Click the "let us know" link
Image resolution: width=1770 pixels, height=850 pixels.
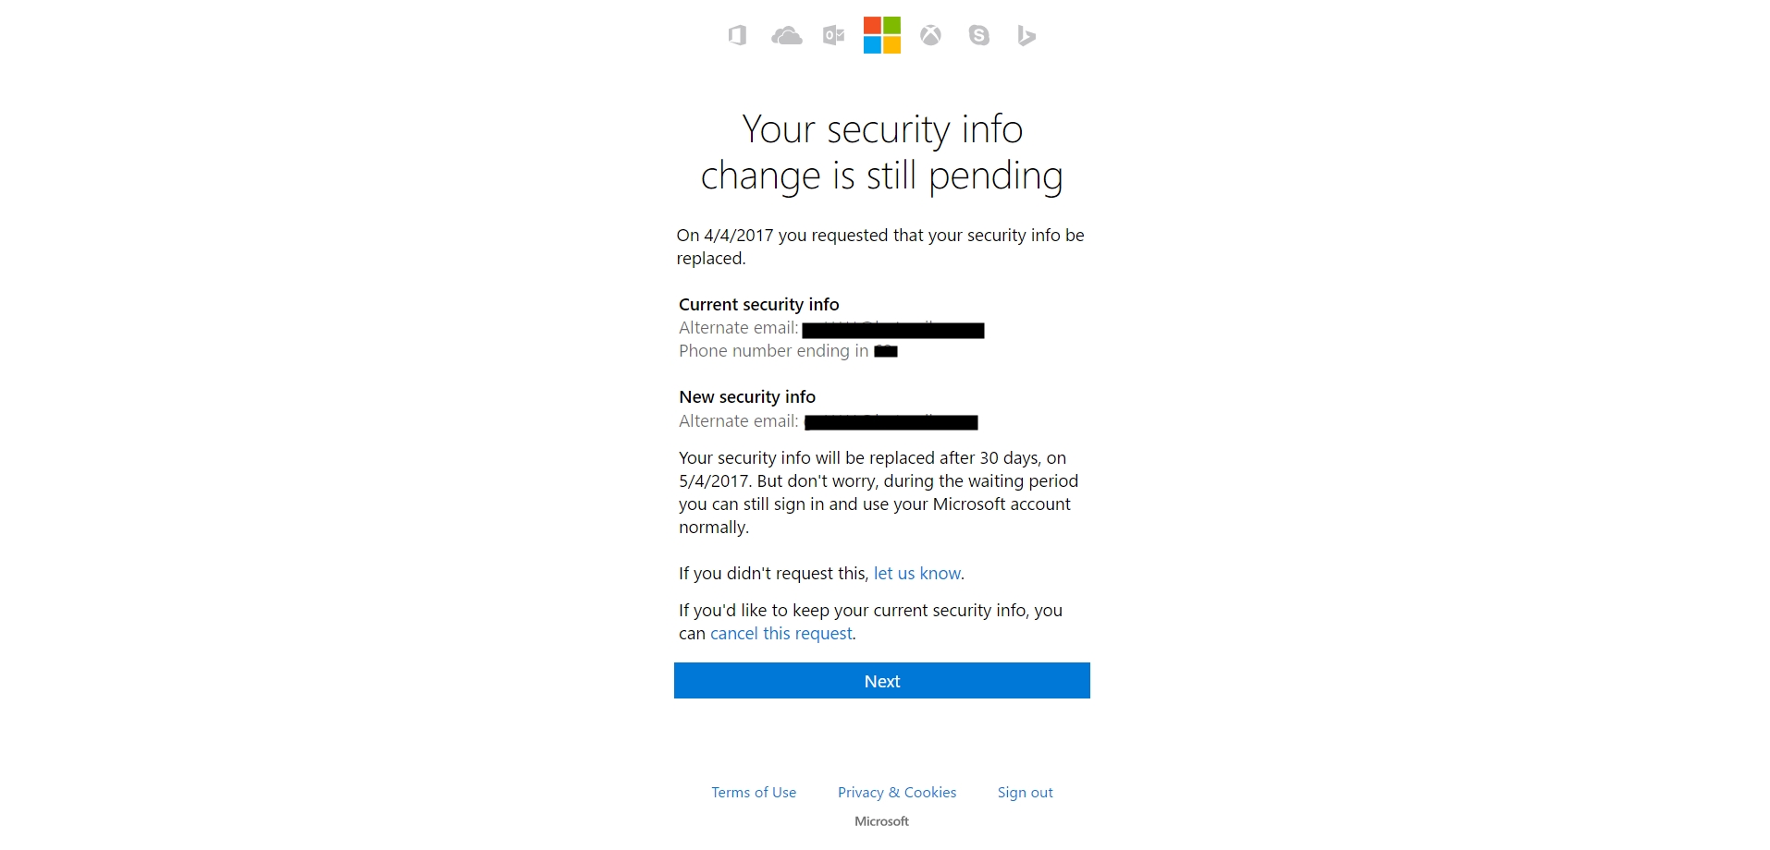[x=916, y=574]
